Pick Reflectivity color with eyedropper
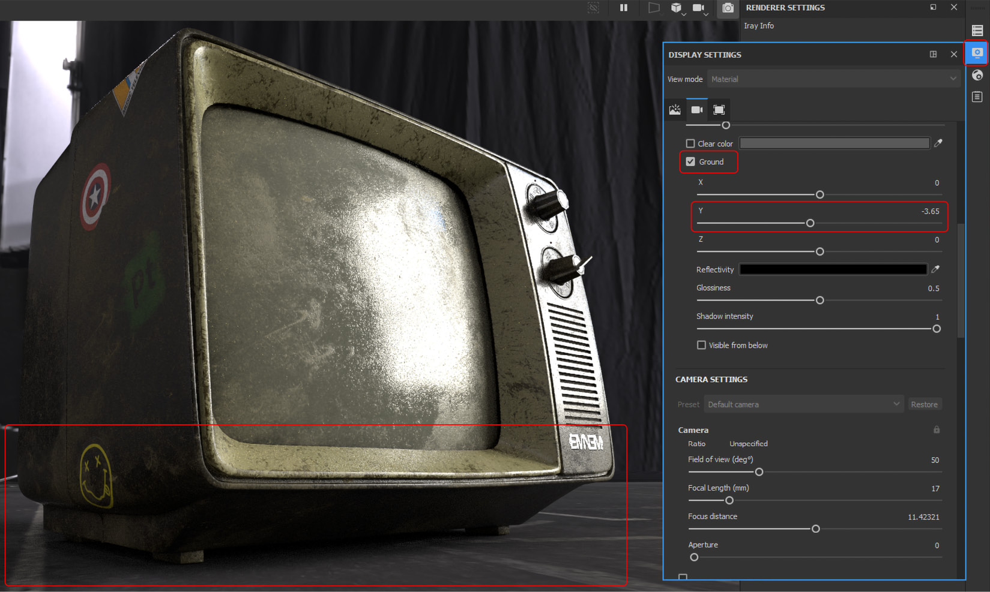990x592 pixels. 935,269
